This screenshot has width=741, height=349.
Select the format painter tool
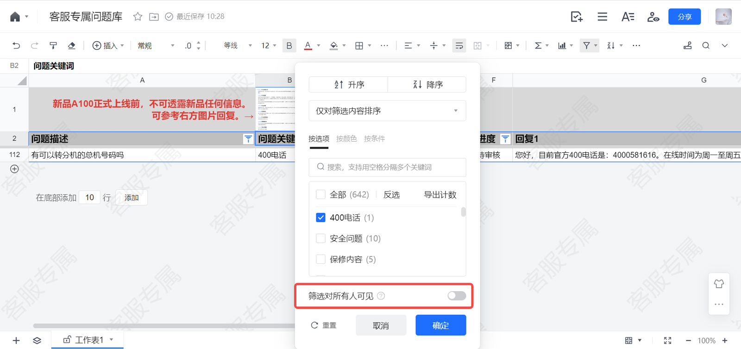pyautogui.click(x=53, y=45)
